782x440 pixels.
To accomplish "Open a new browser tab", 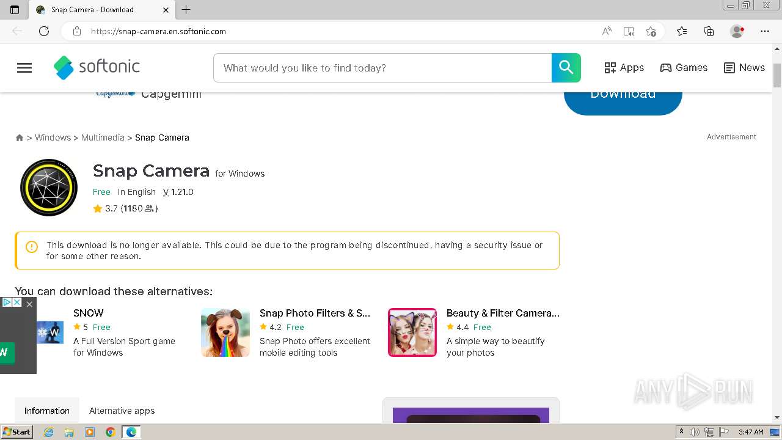I will [x=186, y=10].
